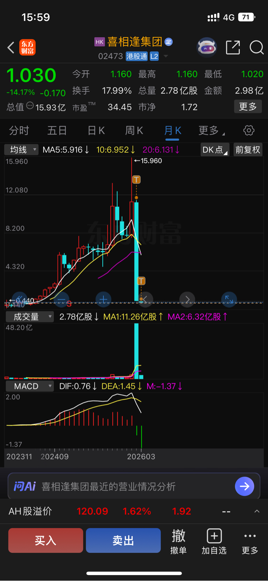Tap the MA5:5.916 value
Screen dimensions: 268x581
(66, 150)
